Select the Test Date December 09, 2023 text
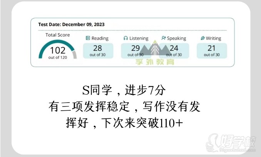 pos(71,24)
